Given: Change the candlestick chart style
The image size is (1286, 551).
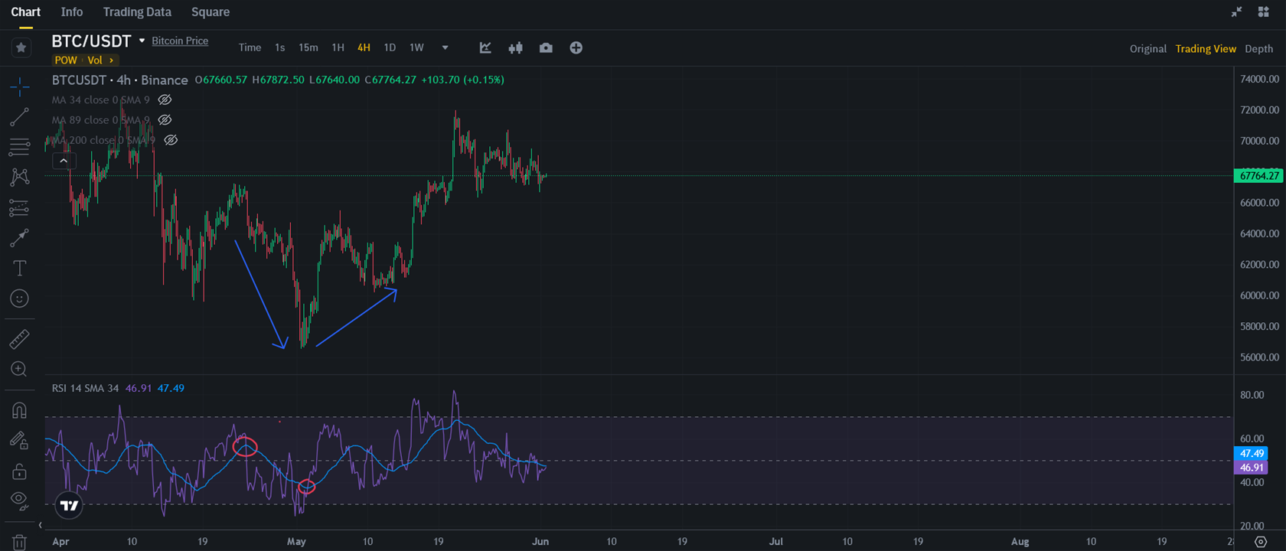Looking at the screenshot, I should point(515,47).
